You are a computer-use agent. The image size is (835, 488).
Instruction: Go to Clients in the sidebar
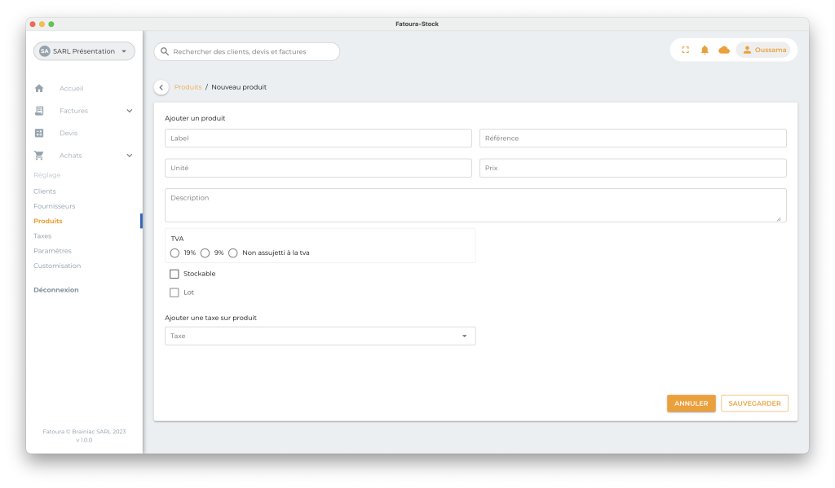click(x=45, y=191)
